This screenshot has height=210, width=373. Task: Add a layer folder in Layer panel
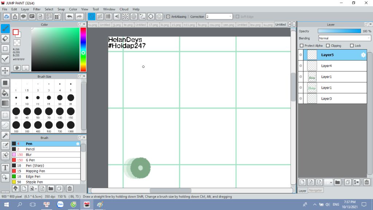337,182
